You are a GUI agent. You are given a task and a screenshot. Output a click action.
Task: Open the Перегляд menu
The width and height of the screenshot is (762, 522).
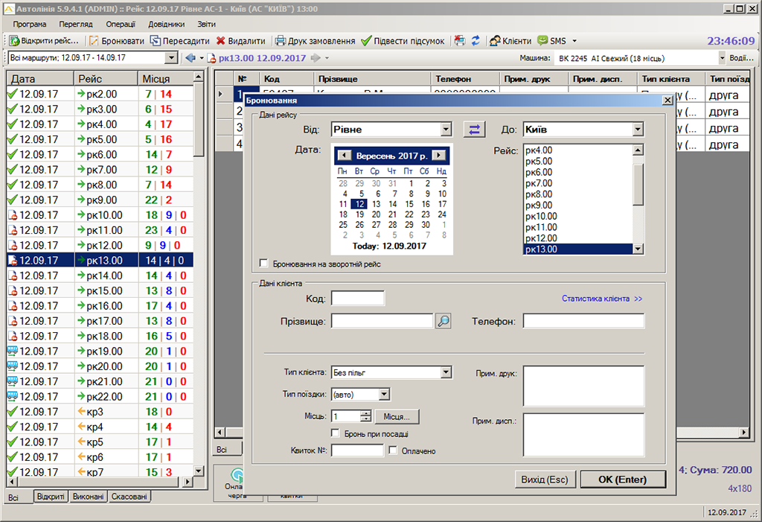coord(76,24)
